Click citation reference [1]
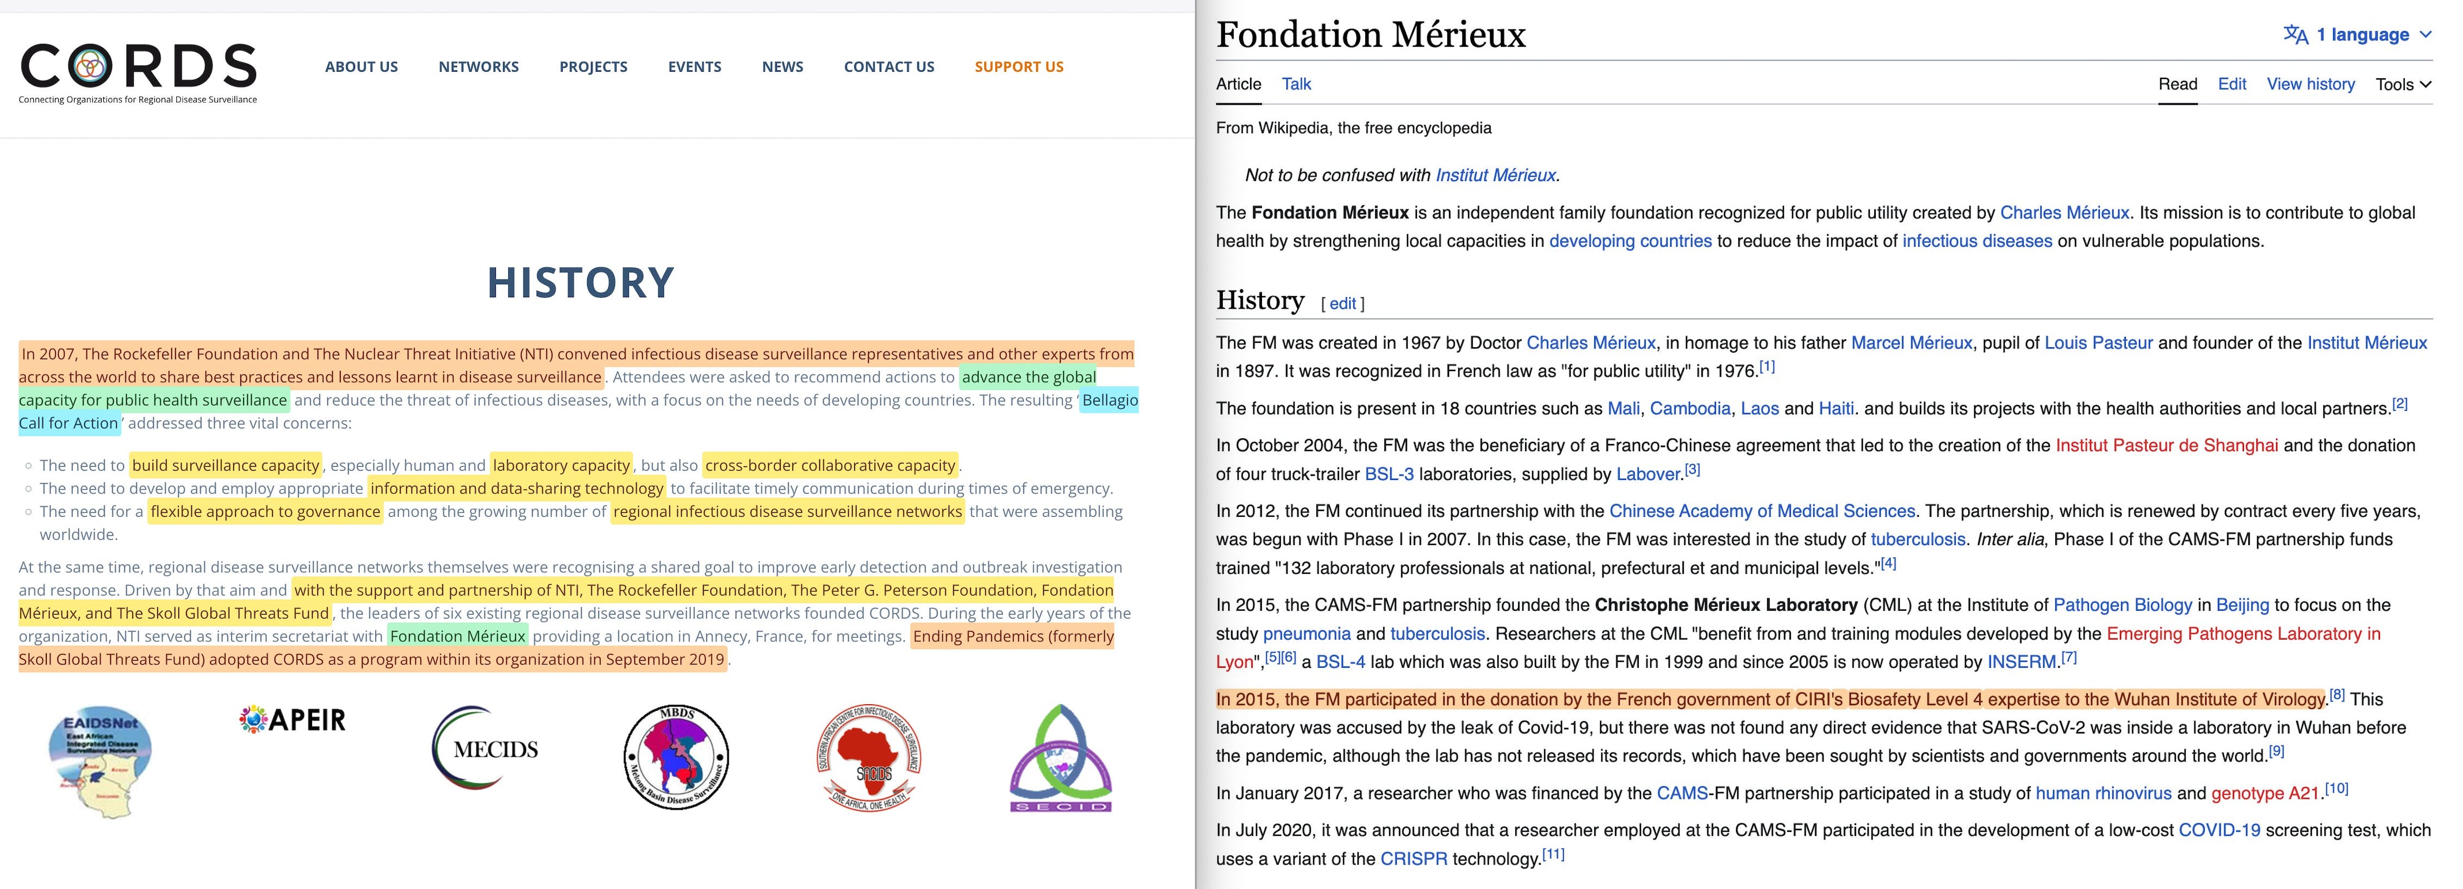This screenshot has height=889, width=2463. [x=1767, y=366]
